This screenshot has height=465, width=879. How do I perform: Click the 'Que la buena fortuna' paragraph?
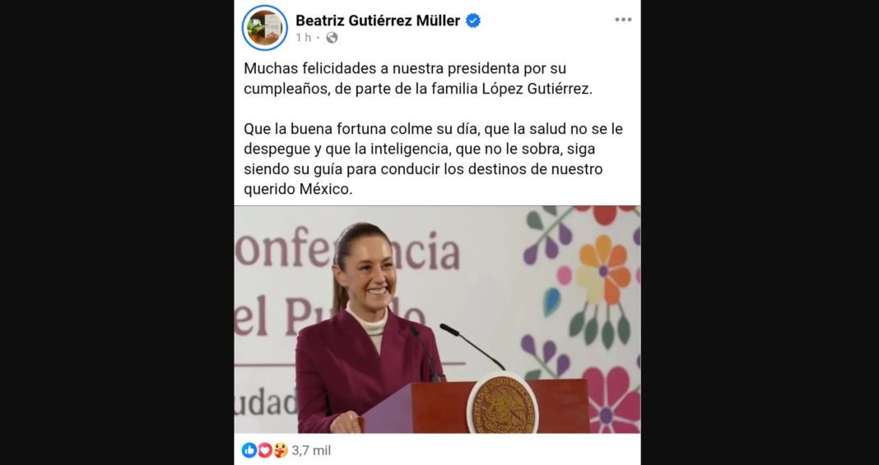[x=434, y=159]
